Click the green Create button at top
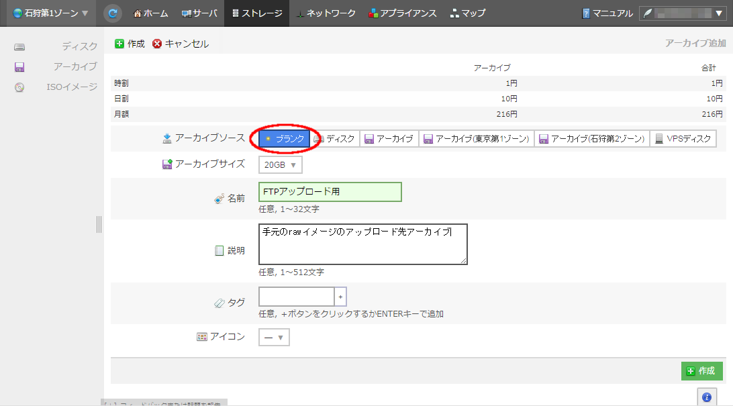The height and width of the screenshot is (406, 733). (130, 44)
